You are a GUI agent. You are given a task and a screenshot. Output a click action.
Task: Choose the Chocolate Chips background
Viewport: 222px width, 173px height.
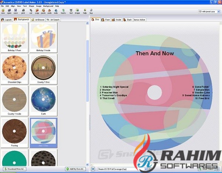point(14,69)
